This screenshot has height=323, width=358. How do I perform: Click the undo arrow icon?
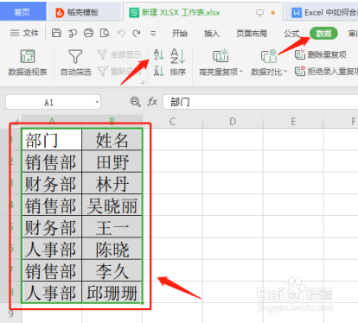point(121,34)
